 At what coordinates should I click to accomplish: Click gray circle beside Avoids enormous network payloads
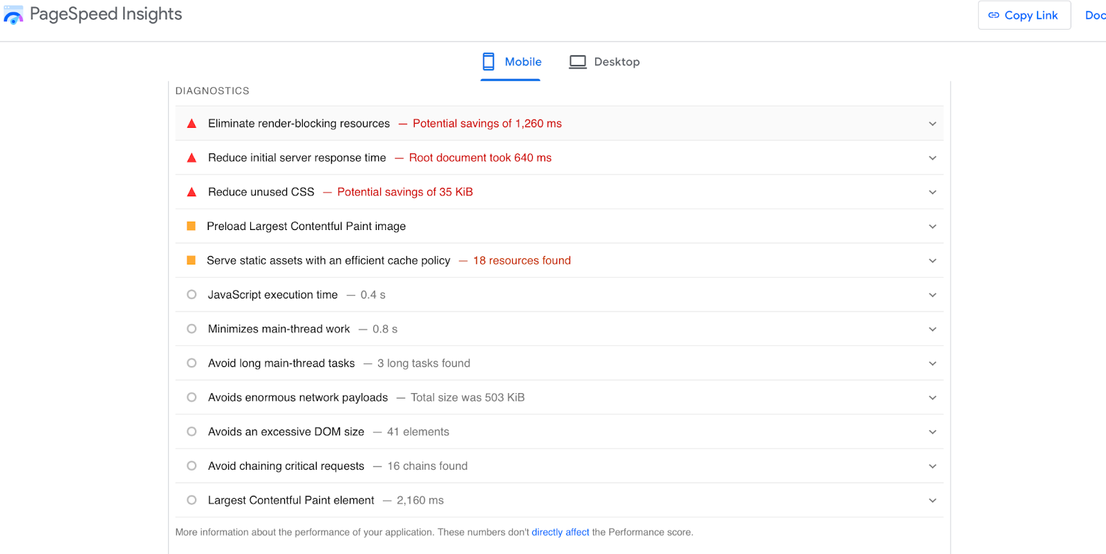[191, 397]
